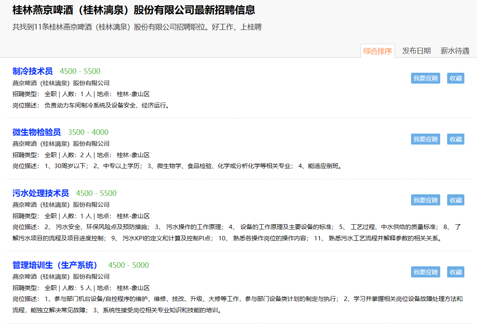The image size is (477, 326).
Task: Click the 污水安全、环保风险点 description text
Action: tap(237, 232)
